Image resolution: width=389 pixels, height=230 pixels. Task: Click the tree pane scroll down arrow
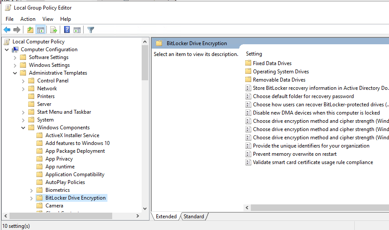click(145, 208)
